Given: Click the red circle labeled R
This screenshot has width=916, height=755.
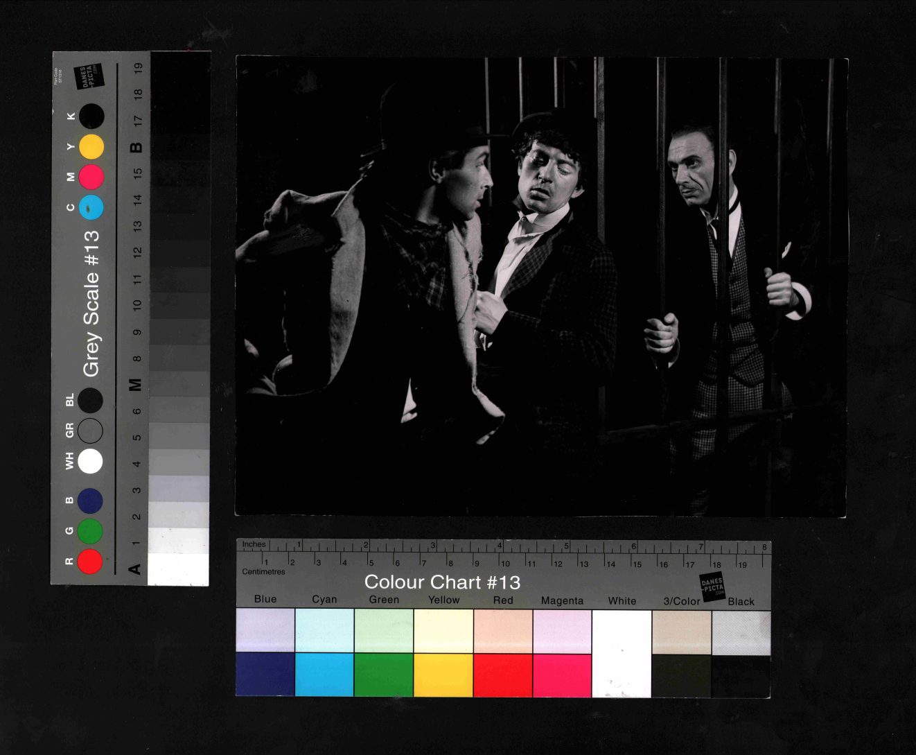Looking at the screenshot, I should coord(89,561).
